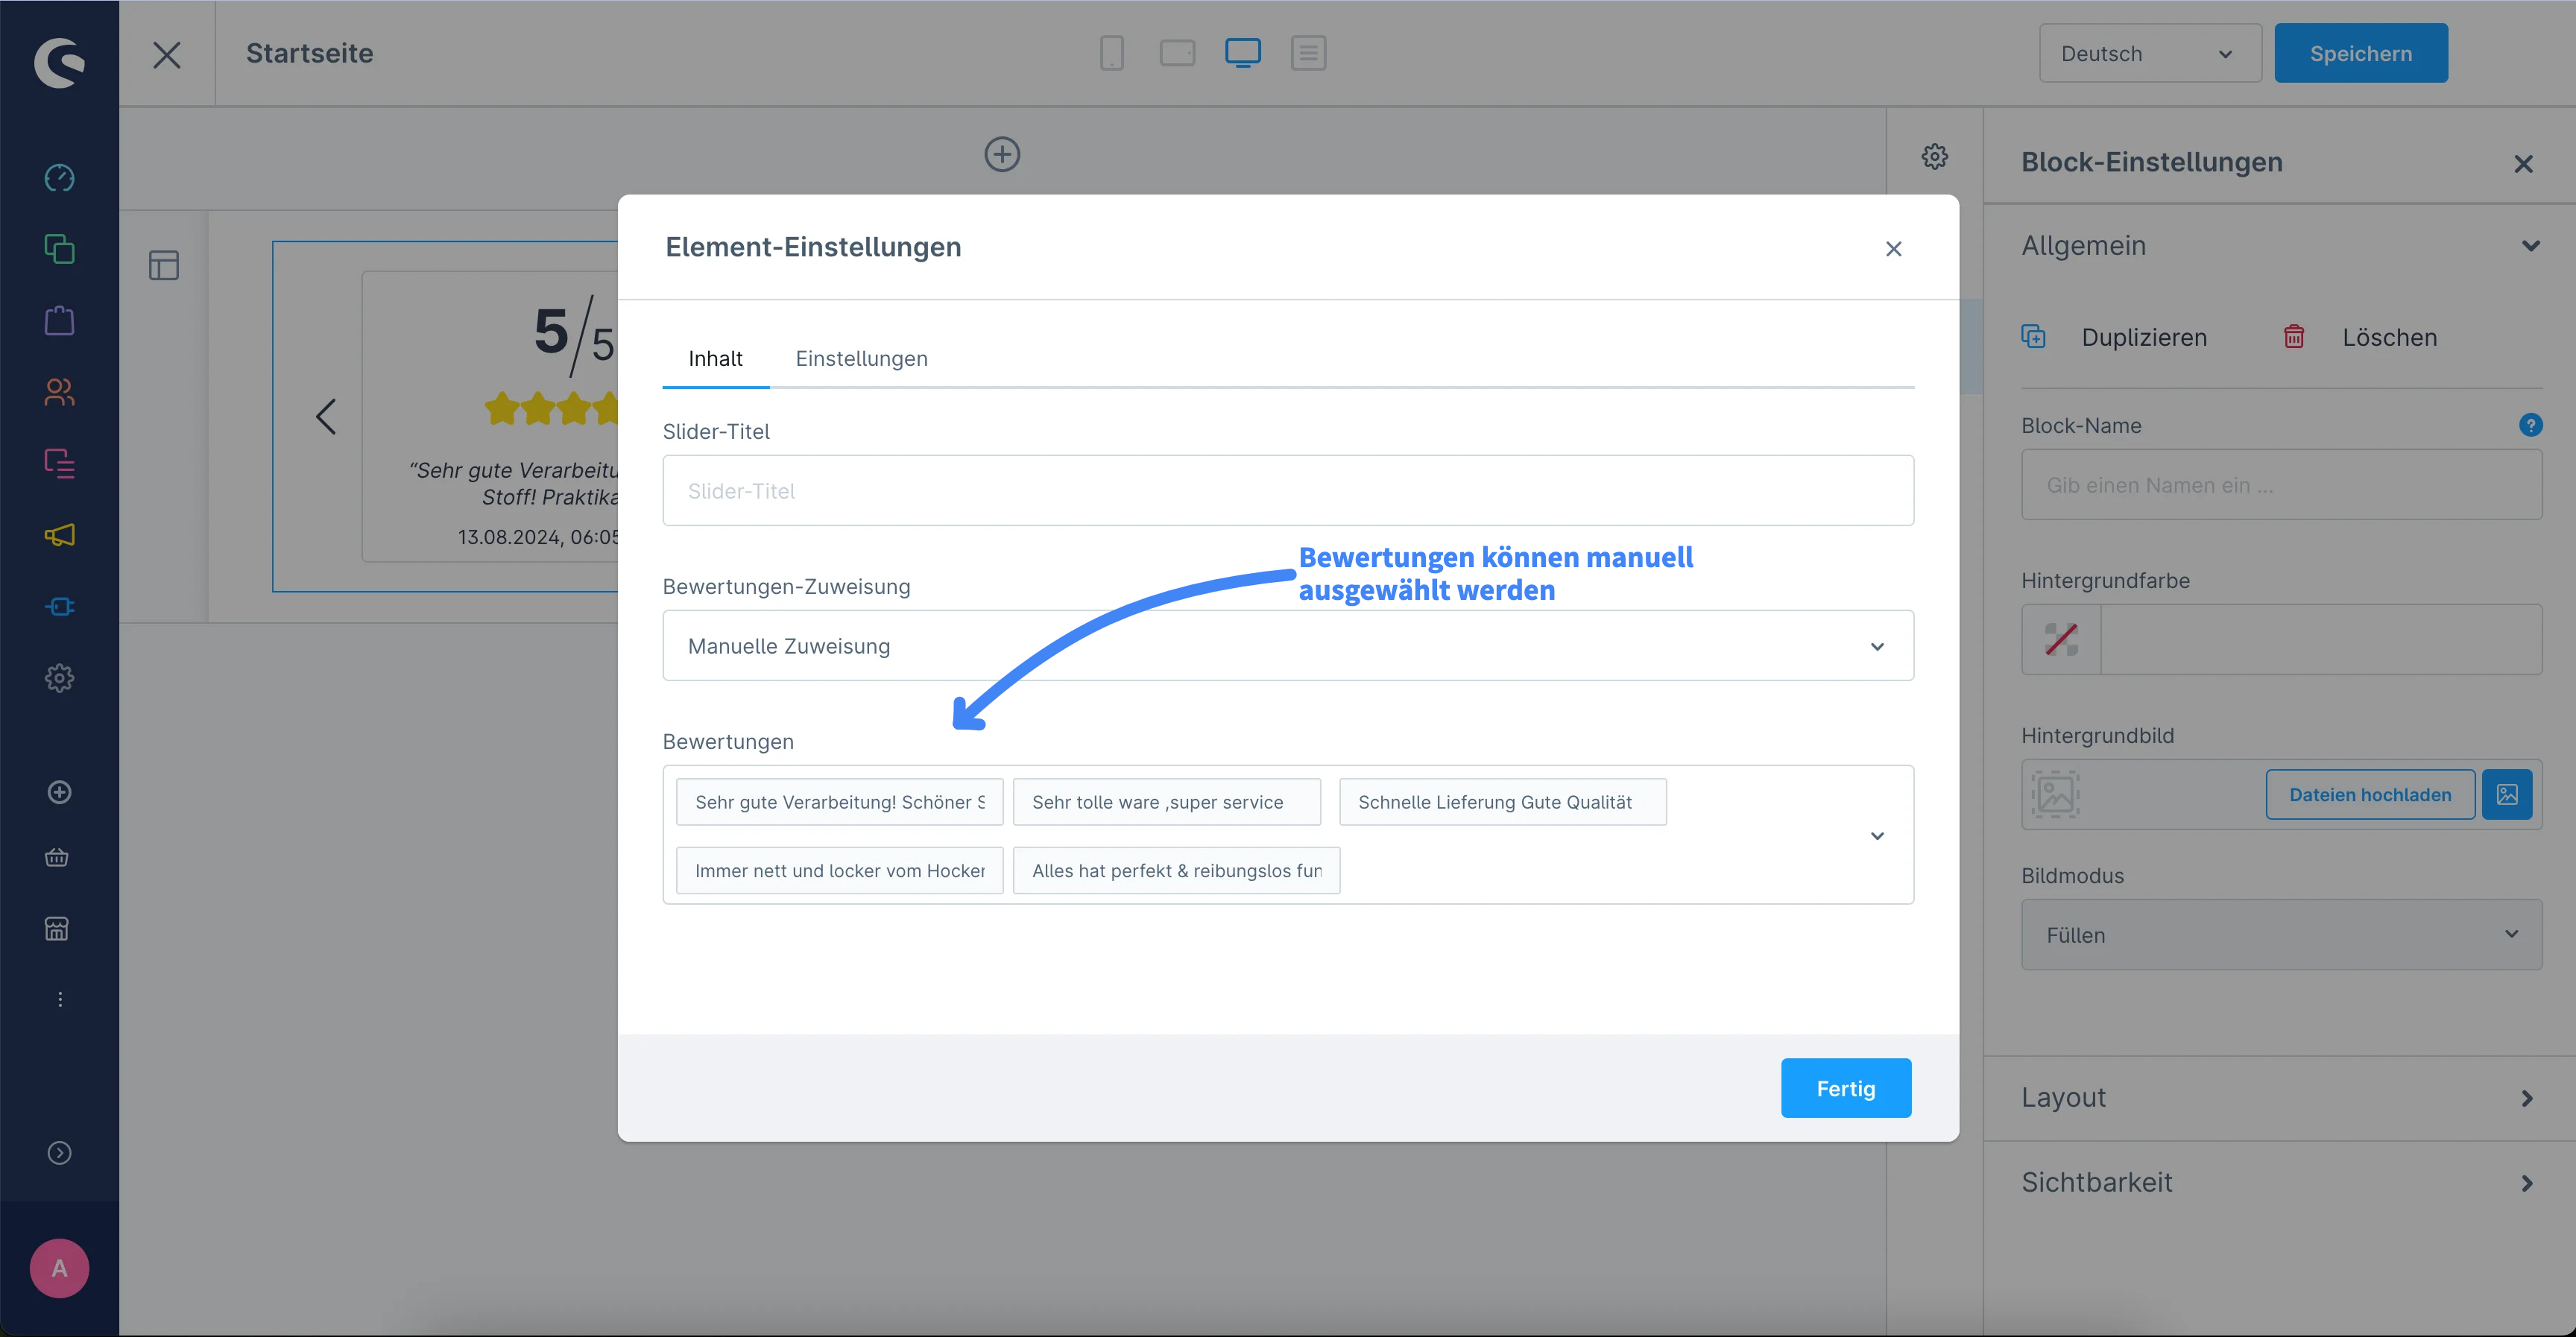
Task: Open the Settings gear in left sidebar
Action: coord(59,678)
